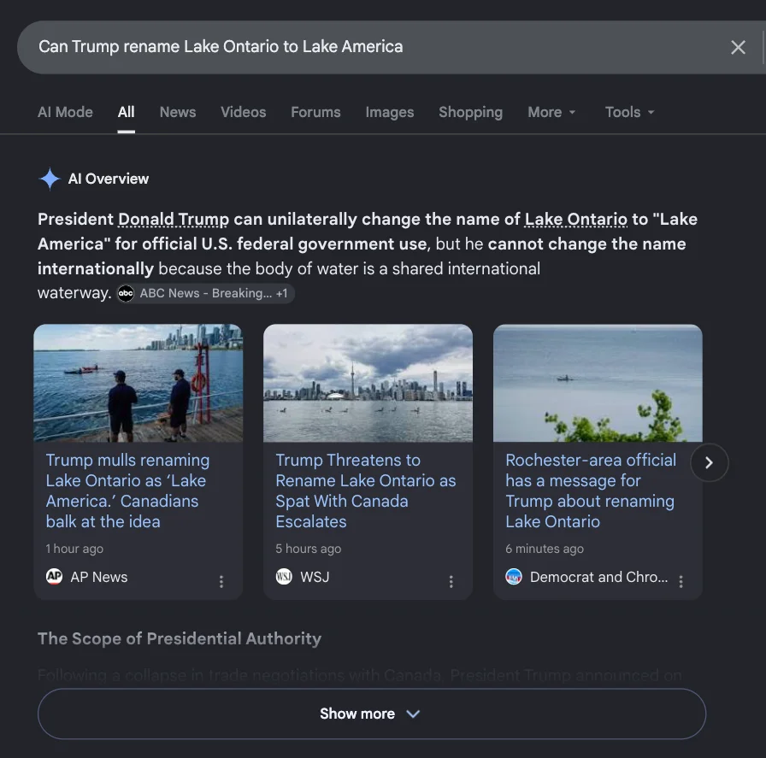766x758 pixels.
Task: Open the ABC News source chip
Action: tap(205, 293)
